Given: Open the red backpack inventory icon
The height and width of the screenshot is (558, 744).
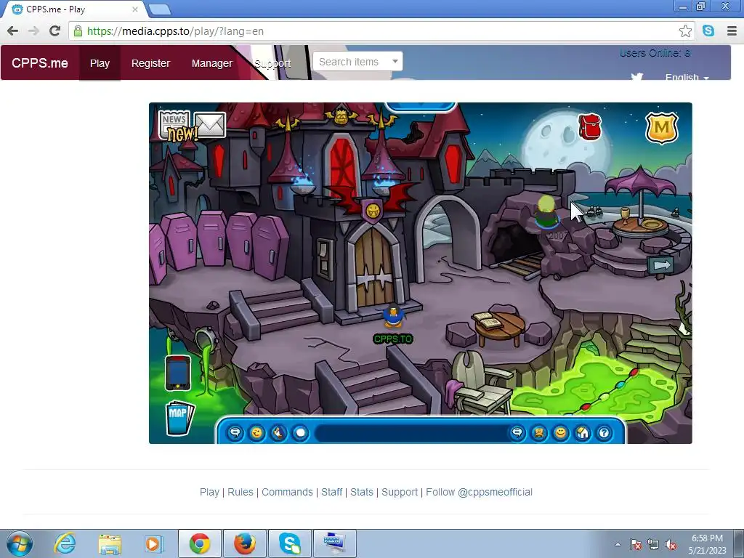Looking at the screenshot, I should (590, 126).
